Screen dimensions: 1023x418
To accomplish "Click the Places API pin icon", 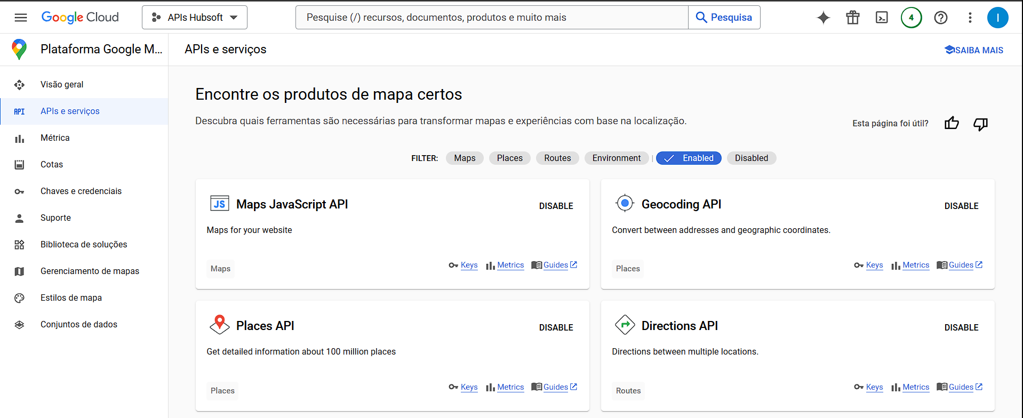I will click(219, 324).
